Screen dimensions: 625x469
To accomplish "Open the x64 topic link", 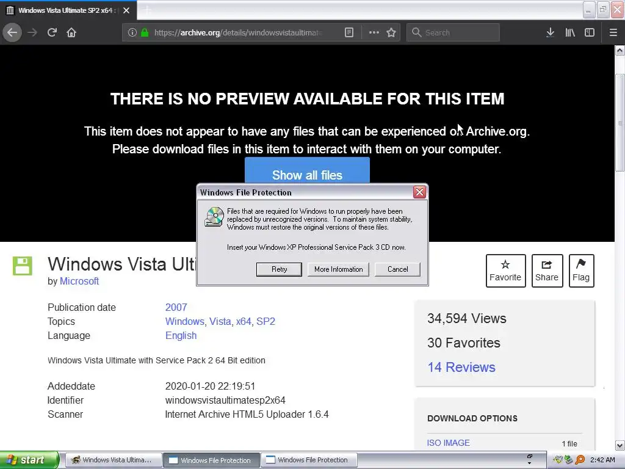I will [244, 321].
